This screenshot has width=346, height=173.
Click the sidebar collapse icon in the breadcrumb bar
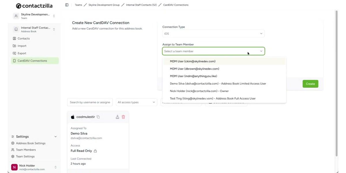coord(67,5)
